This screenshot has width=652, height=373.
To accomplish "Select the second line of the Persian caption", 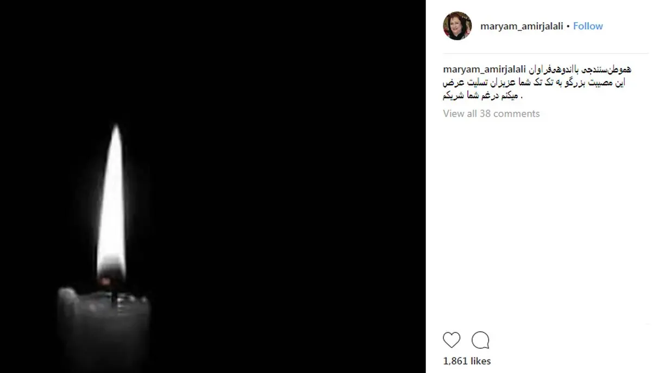I will point(536,83).
